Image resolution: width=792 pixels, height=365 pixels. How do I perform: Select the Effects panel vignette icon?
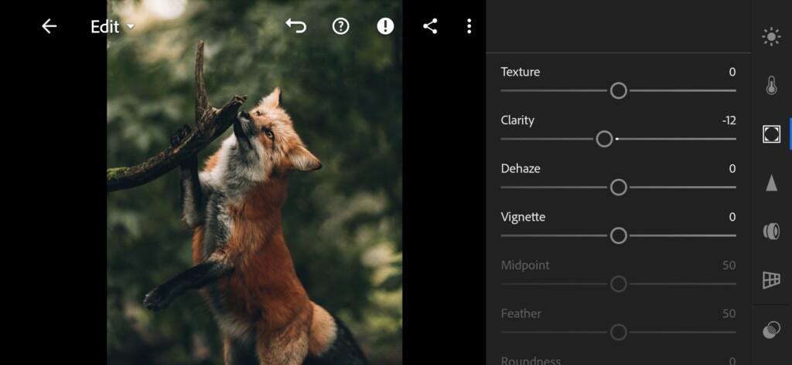click(771, 134)
